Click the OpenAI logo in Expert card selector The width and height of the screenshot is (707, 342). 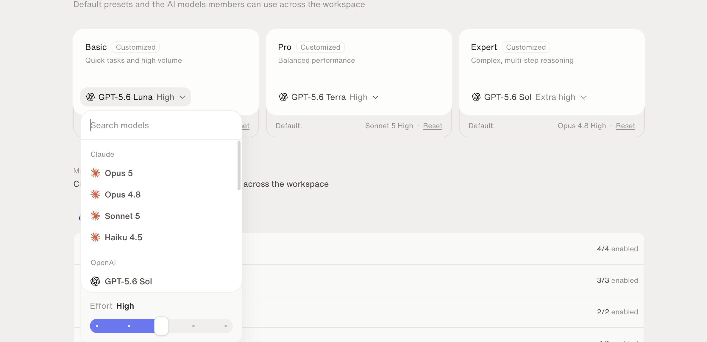point(476,97)
